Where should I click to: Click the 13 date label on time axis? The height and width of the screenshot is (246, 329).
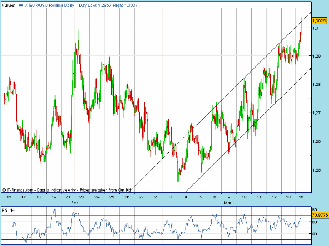(x=288, y=197)
